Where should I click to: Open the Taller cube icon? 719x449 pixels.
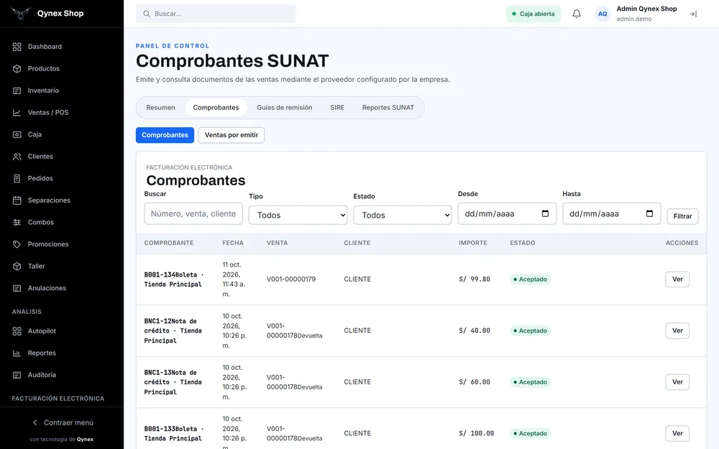point(17,267)
